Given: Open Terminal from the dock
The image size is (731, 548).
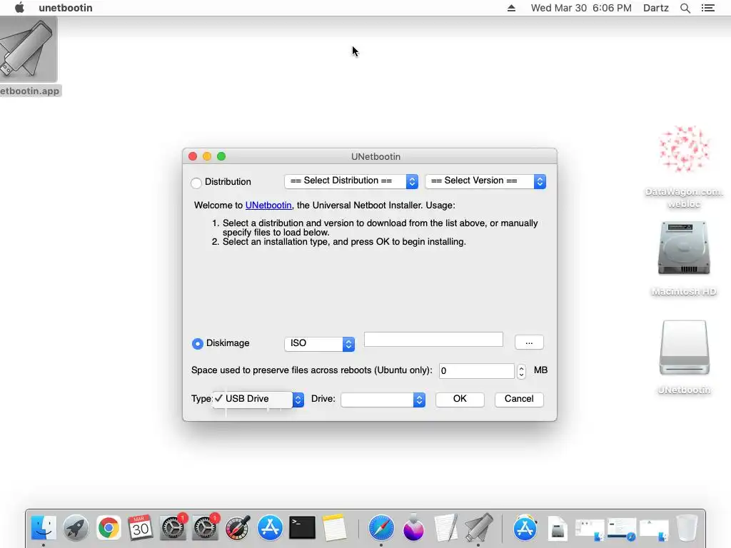Looking at the screenshot, I should pos(302,529).
